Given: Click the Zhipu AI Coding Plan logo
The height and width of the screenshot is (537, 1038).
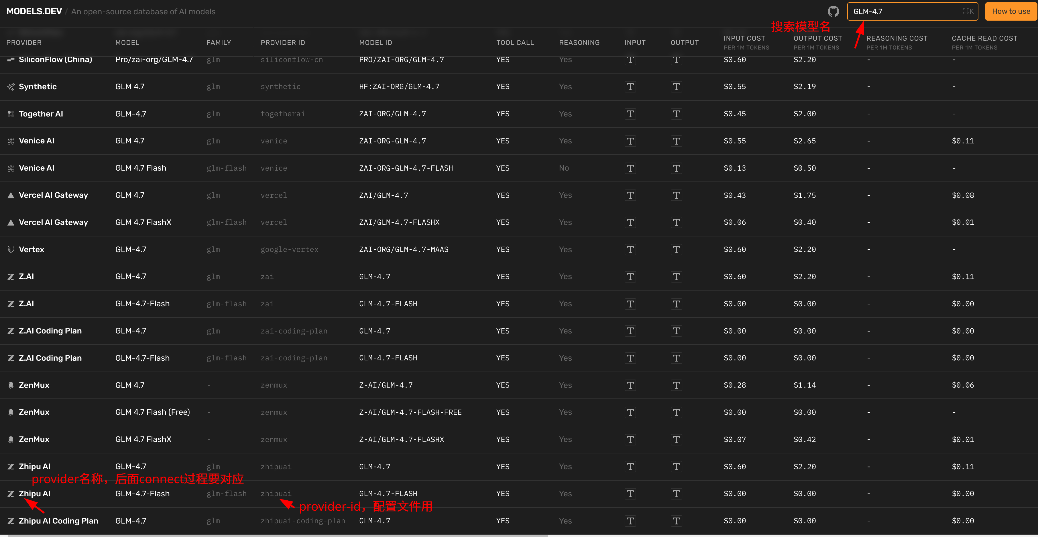Looking at the screenshot, I should pos(11,521).
